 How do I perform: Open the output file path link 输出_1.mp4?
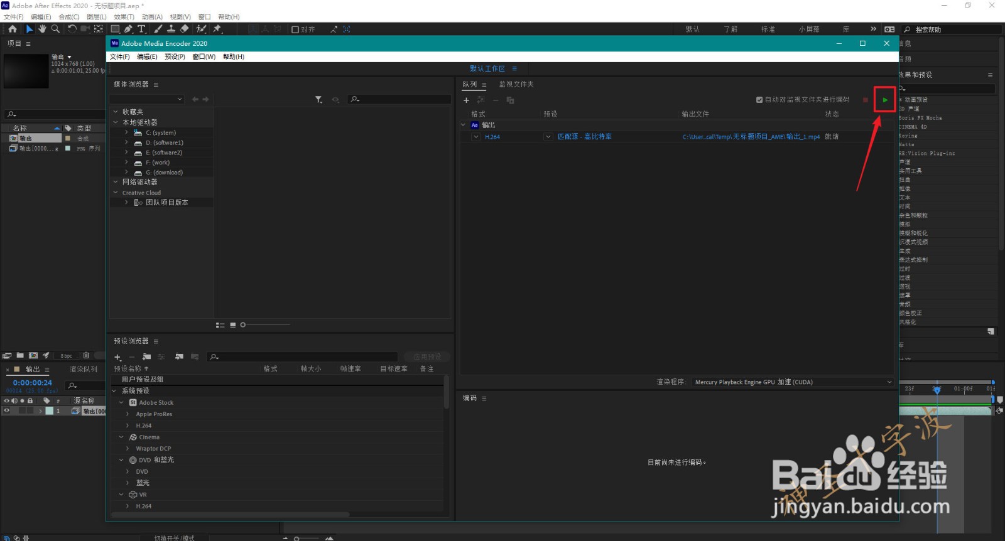tap(751, 137)
